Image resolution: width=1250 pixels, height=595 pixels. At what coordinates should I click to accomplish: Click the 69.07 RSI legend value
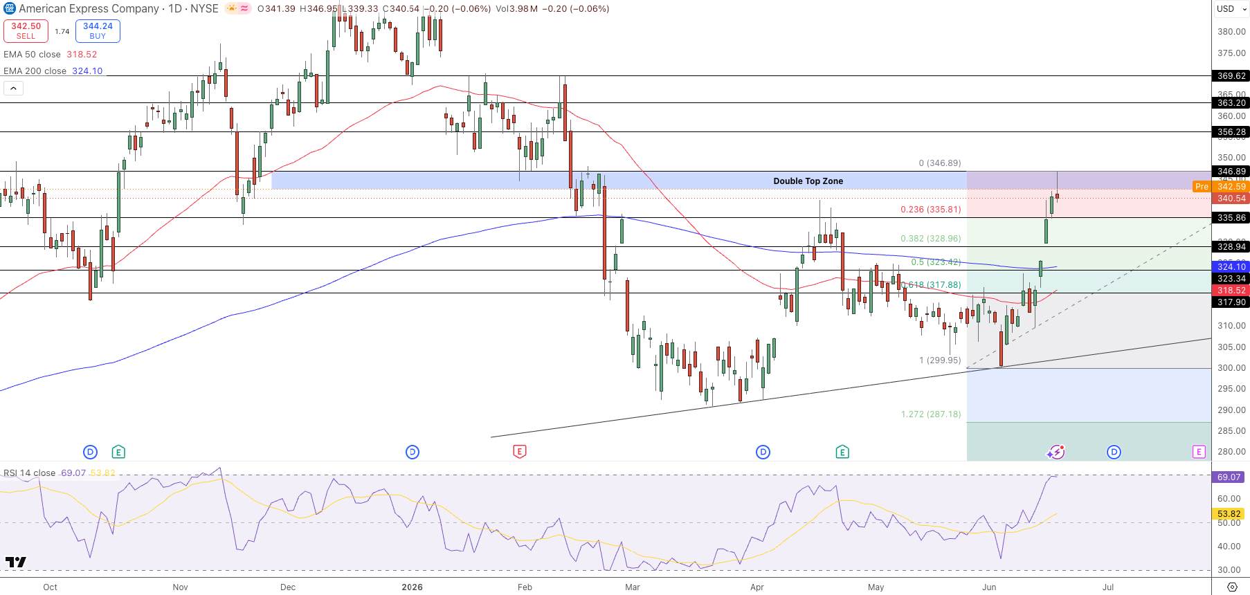[73, 473]
